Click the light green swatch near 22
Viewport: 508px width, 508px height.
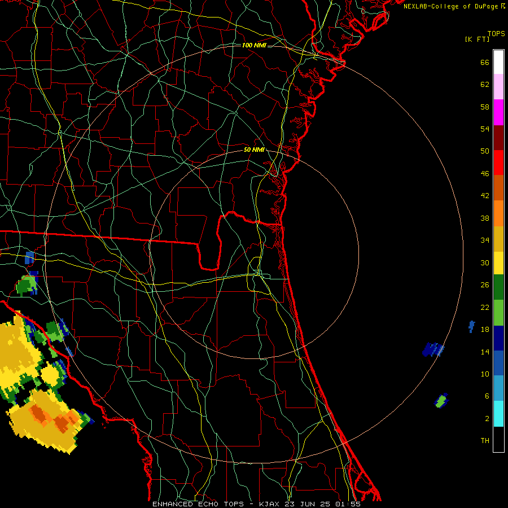click(x=498, y=313)
